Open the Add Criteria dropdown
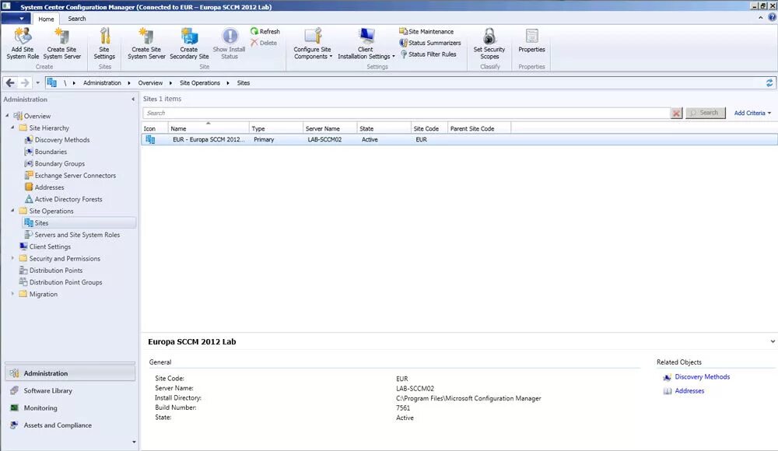Screen dimensions: 778x451 click(752, 113)
